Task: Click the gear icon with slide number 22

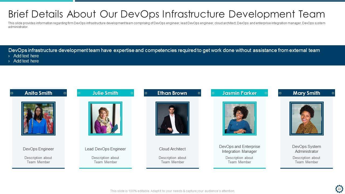Action: [x=339, y=189]
